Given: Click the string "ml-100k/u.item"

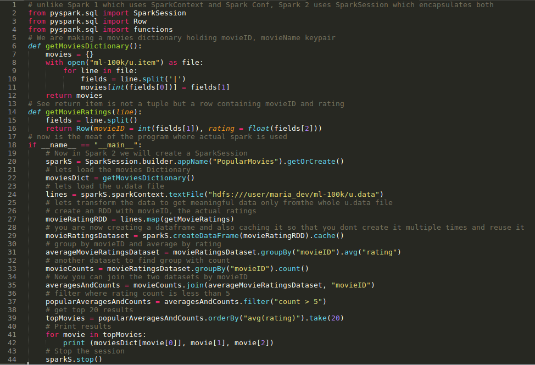Looking at the screenshot, I should tap(125, 63).
